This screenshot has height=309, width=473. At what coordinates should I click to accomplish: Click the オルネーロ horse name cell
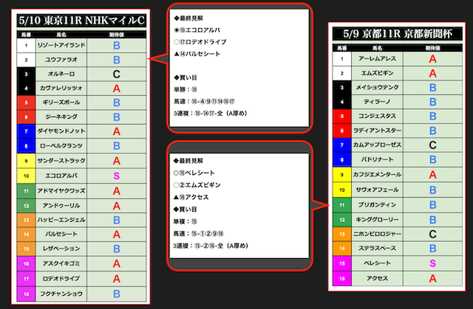click(x=61, y=74)
